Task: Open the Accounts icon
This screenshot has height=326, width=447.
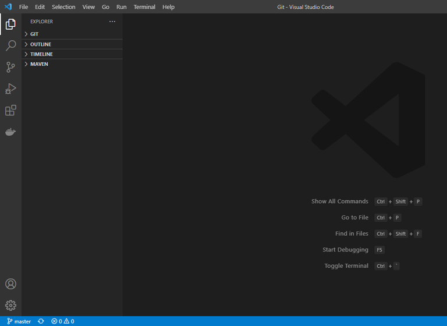Action: coord(10,284)
